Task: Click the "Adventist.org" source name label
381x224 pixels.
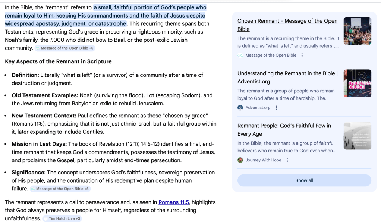Action: (258, 108)
